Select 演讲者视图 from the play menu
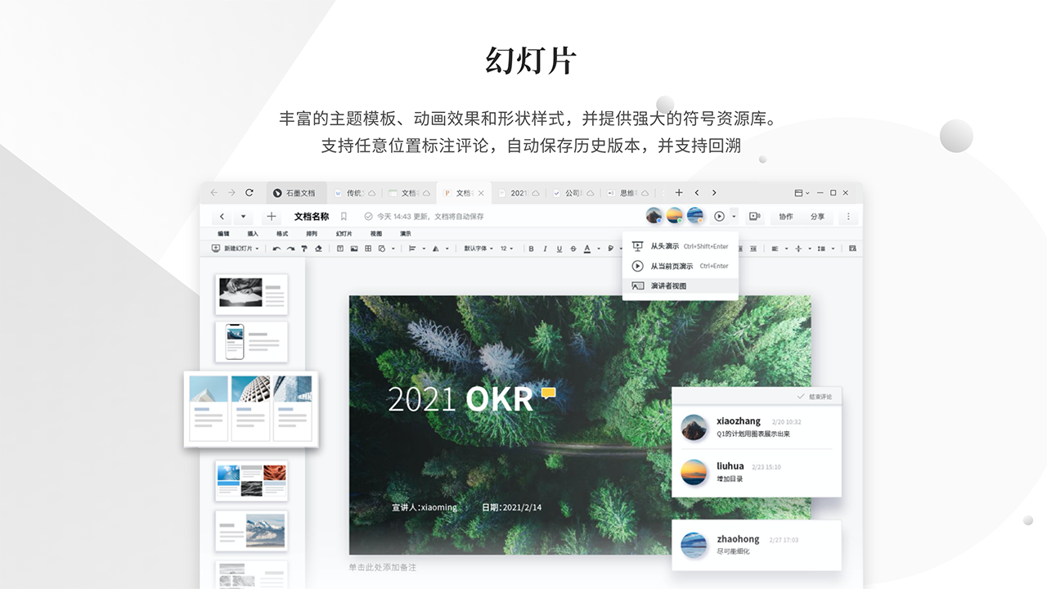This screenshot has width=1047, height=589. tap(668, 286)
